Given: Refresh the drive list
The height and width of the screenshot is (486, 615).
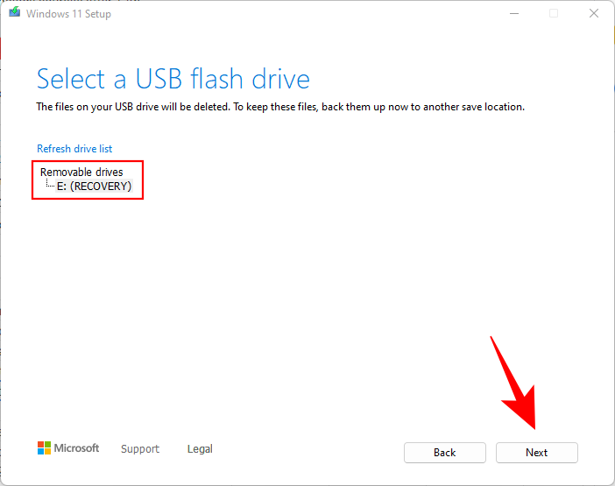Looking at the screenshot, I should point(74,149).
